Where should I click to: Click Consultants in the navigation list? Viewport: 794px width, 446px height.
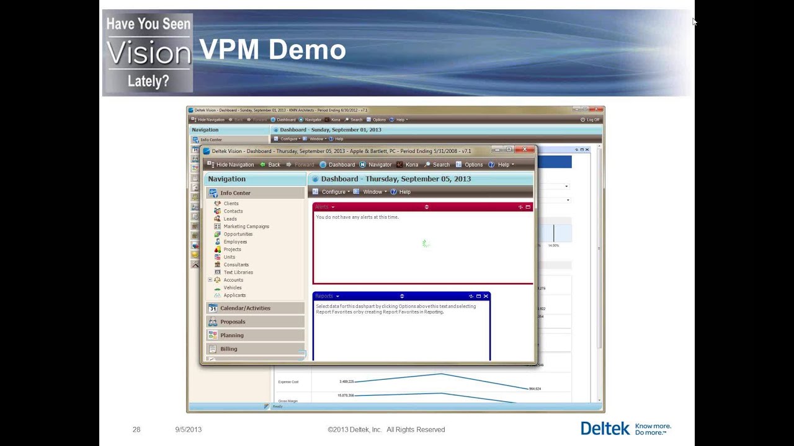click(231, 265)
